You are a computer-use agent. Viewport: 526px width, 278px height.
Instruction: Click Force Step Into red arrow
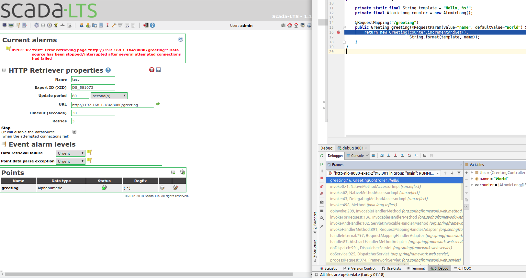(x=396, y=155)
